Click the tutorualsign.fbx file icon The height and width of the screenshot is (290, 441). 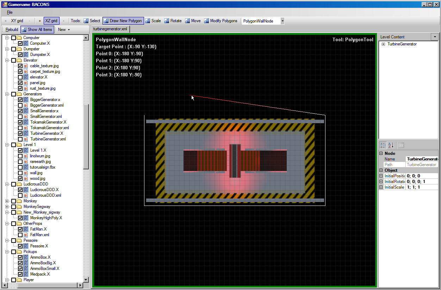point(26,167)
